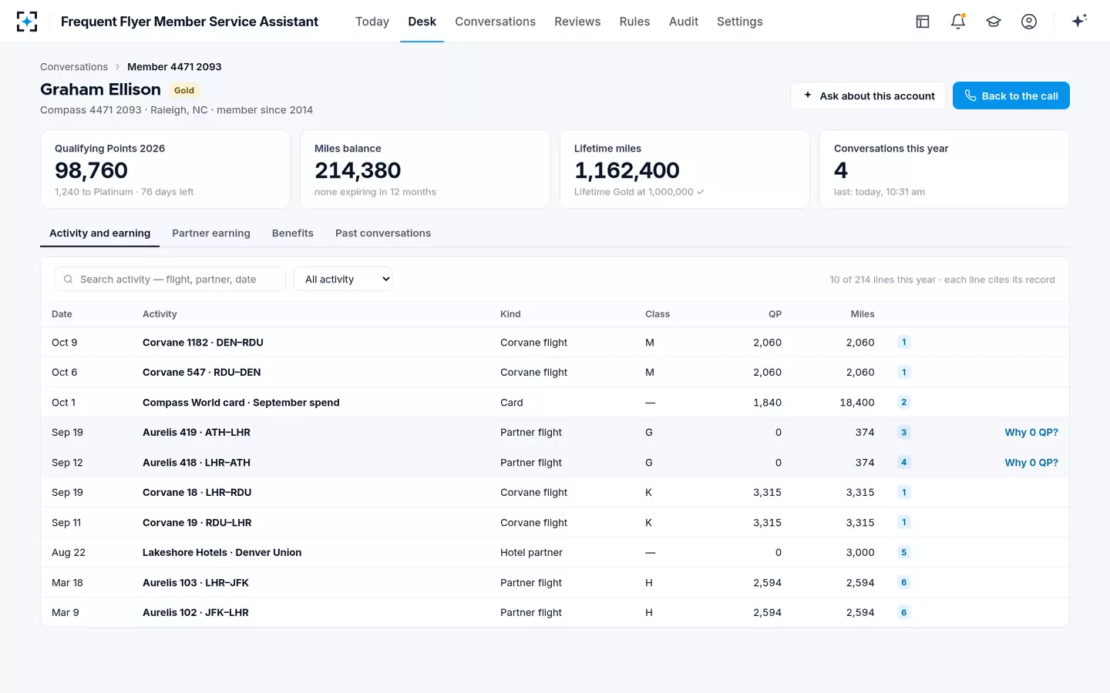Open the layout panel icon in header

pyautogui.click(x=923, y=22)
